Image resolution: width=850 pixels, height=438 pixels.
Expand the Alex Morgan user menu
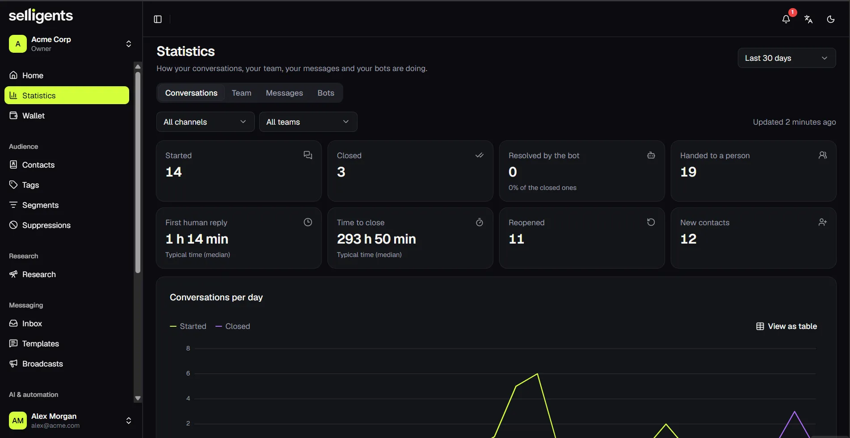129,421
